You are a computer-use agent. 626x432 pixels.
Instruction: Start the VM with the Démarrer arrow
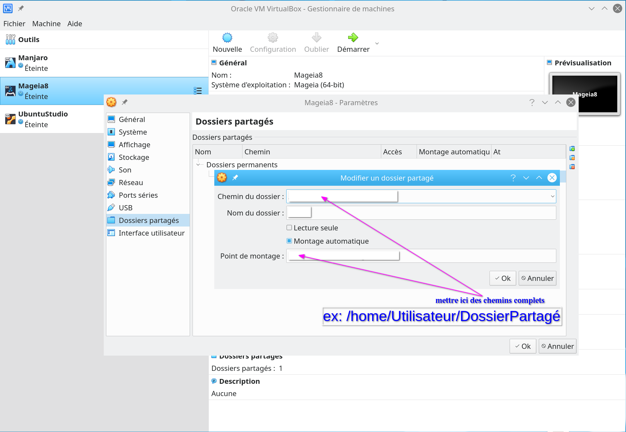pos(353,38)
